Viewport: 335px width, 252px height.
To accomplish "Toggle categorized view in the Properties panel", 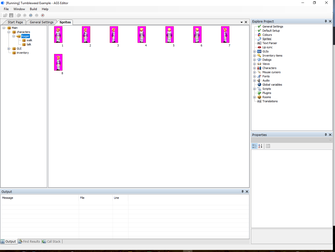I will tap(254, 146).
